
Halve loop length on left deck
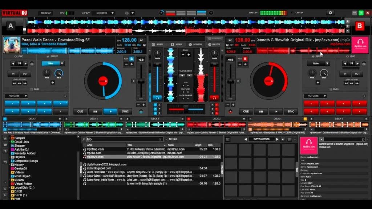[13, 63]
